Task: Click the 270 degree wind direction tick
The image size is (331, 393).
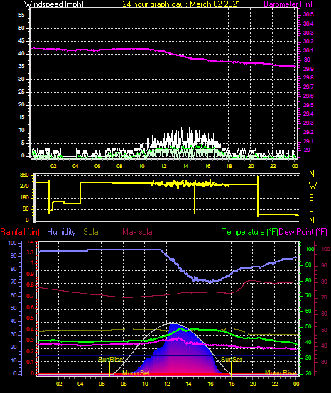Action: coord(25,187)
